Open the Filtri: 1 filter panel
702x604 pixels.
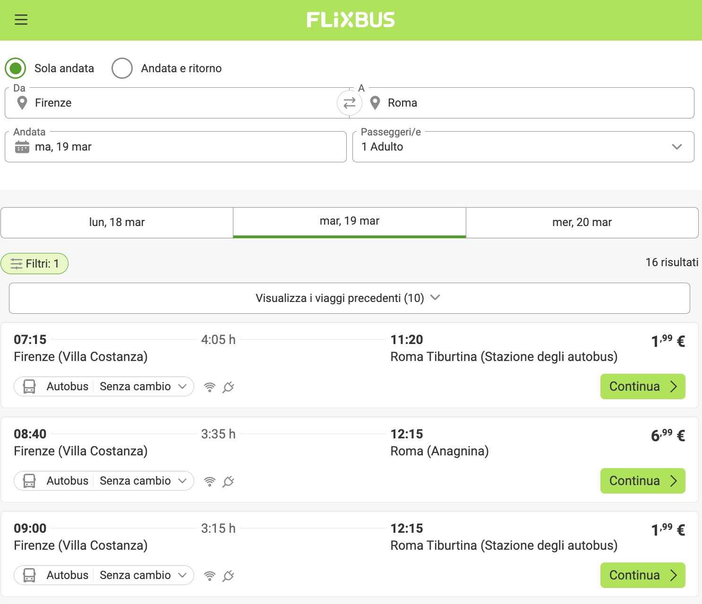(x=34, y=264)
